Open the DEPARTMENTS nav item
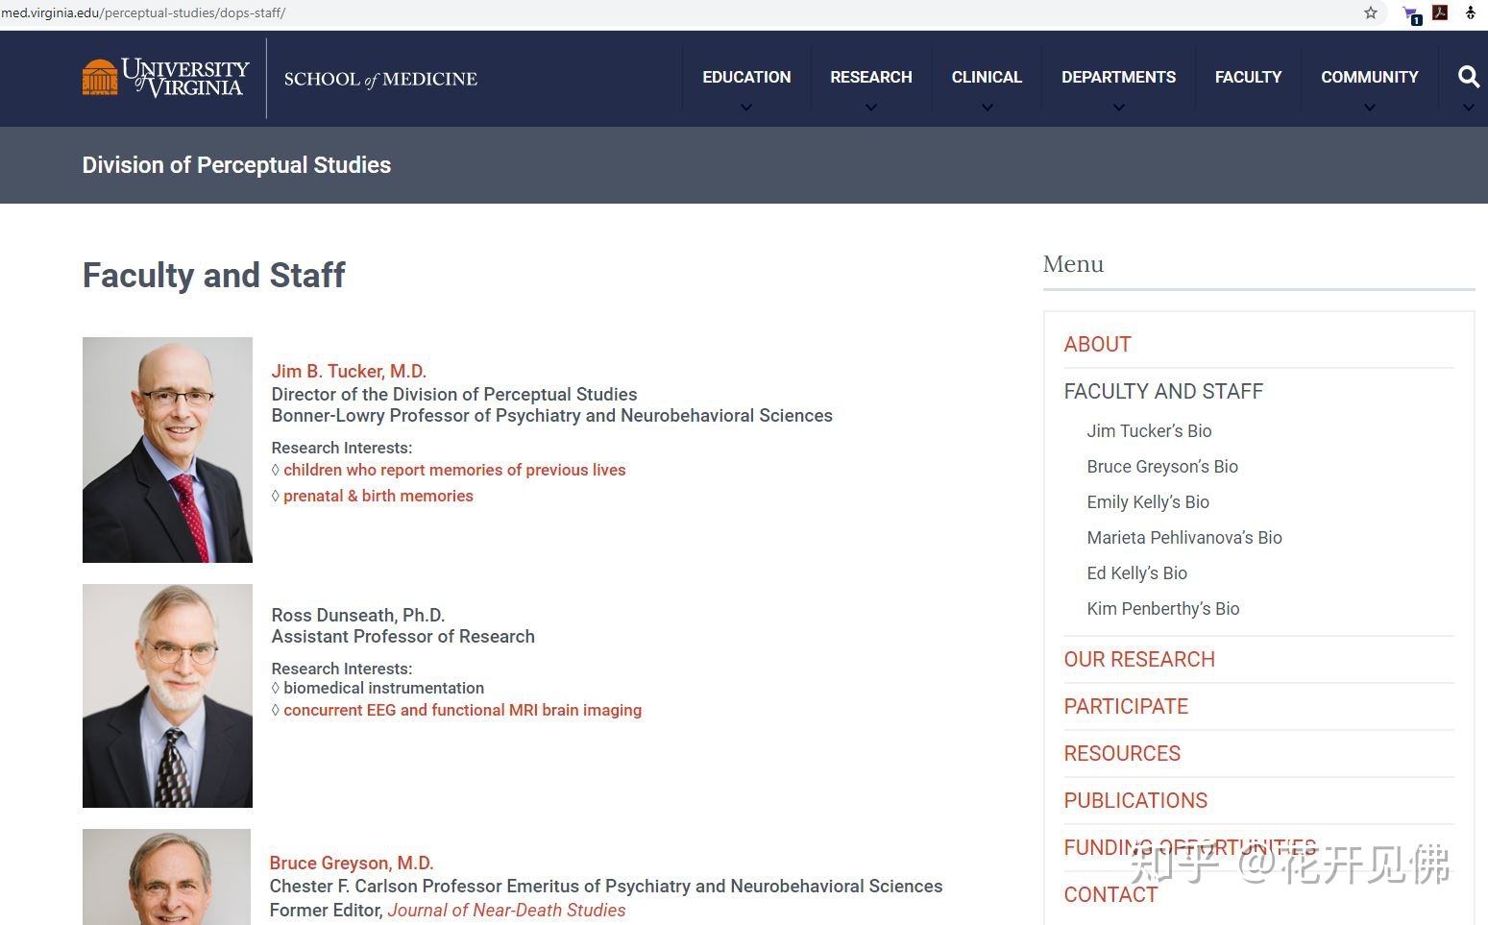This screenshot has width=1488, height=925. (x=1118, y=77)
